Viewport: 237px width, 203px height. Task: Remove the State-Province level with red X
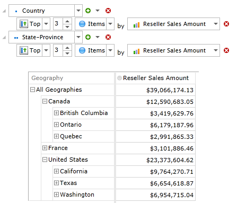[x=108, y=37]
